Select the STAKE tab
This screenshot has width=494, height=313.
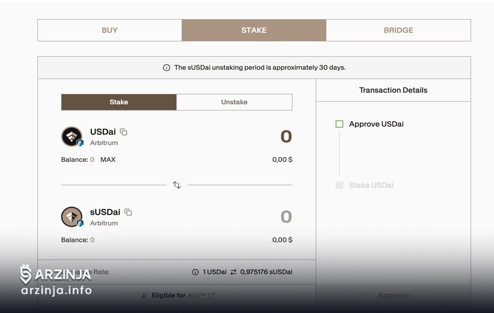click(254, 31)
